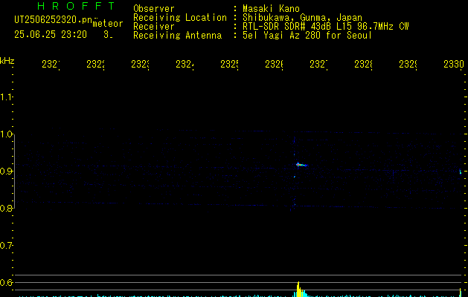Select the RTL-SDR SDR# 43dB receiver line
This screenshot has height=297, width=468.
[325, 27]
